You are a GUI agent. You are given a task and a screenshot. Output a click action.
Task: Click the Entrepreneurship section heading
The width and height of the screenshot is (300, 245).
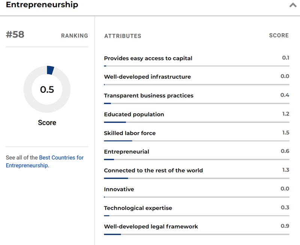[x=42, y=5]
